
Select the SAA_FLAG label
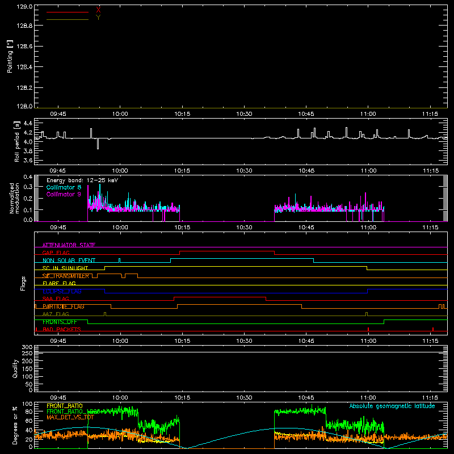pos(56,299)
